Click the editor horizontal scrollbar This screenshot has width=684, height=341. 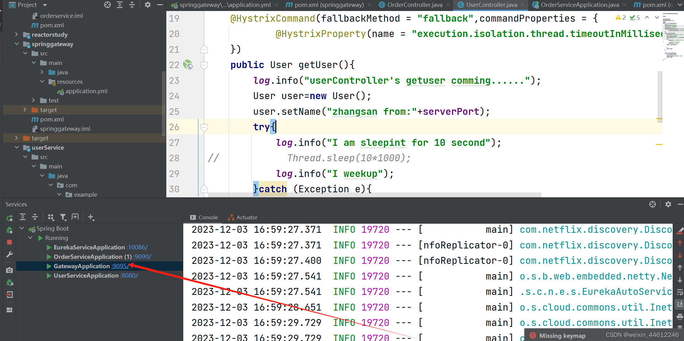[x=374, y=195]
